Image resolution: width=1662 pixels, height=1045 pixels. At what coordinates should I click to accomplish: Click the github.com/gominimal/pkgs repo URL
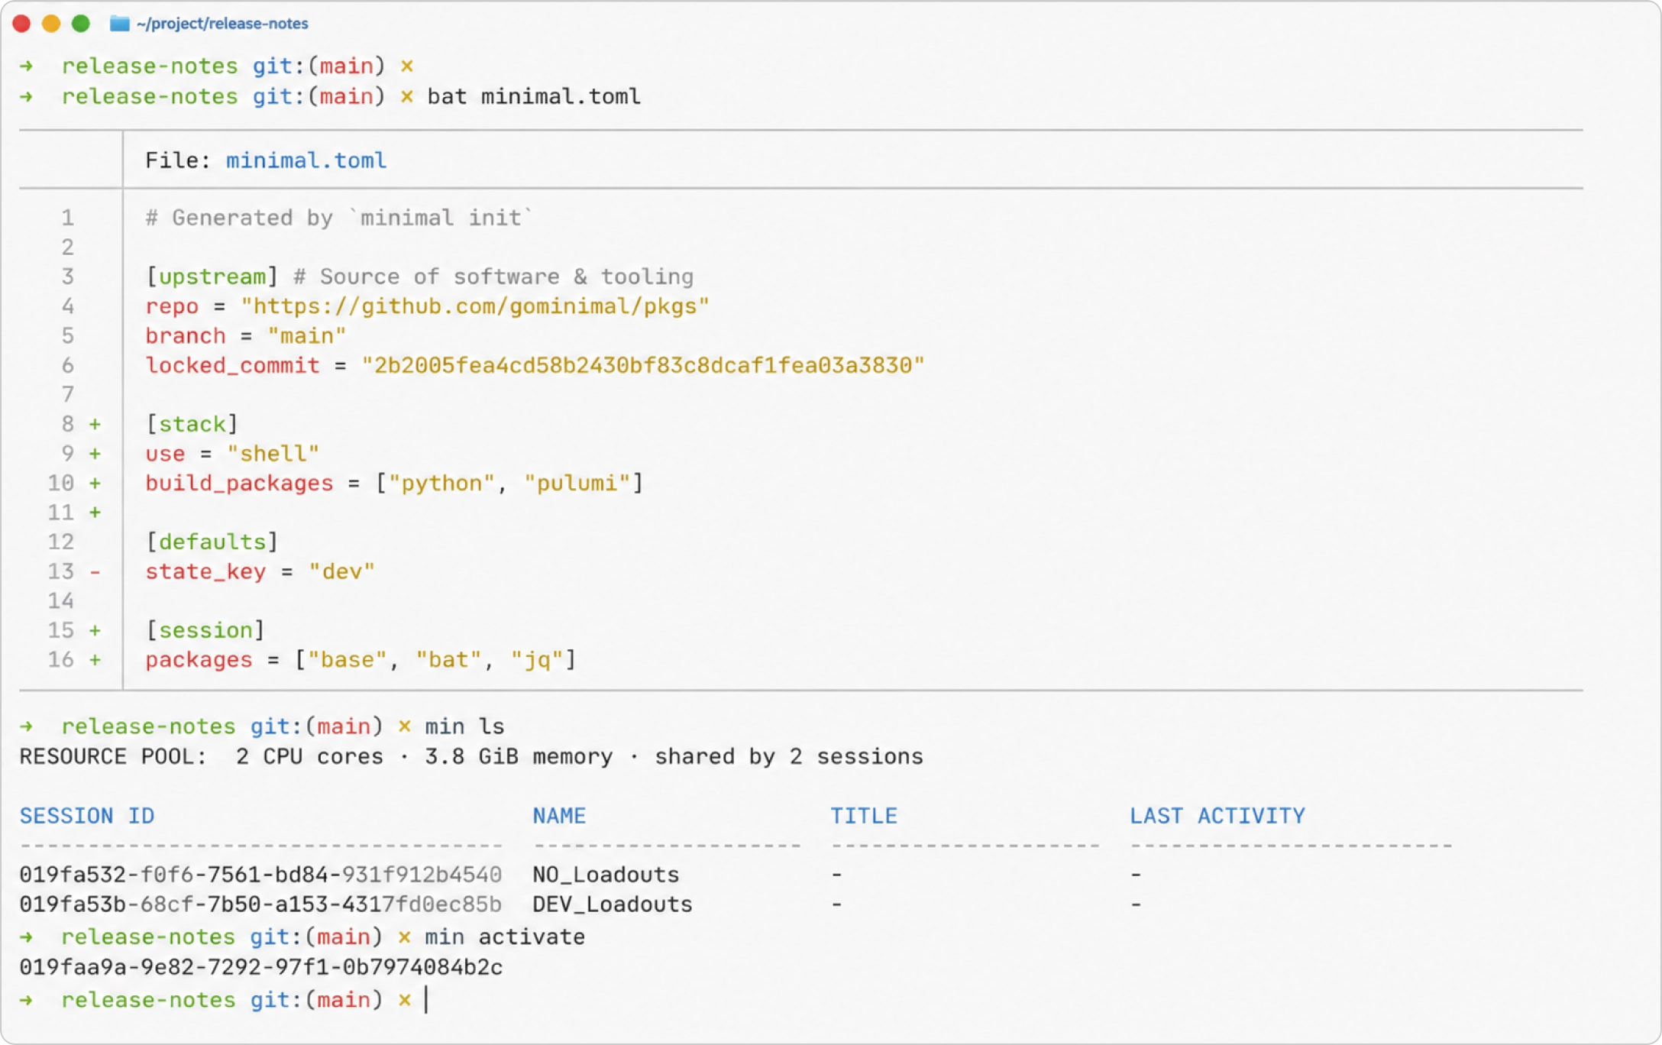pyautogui.click(x=475, y=306)
